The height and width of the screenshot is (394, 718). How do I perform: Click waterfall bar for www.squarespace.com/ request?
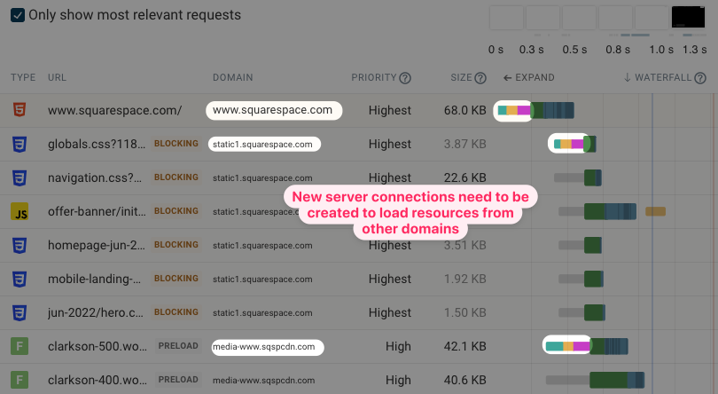click(535, 111)
